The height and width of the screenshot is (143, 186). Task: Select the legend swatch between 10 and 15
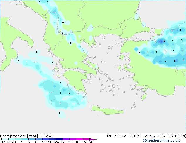pyautogui.click(x=39, y=139)
